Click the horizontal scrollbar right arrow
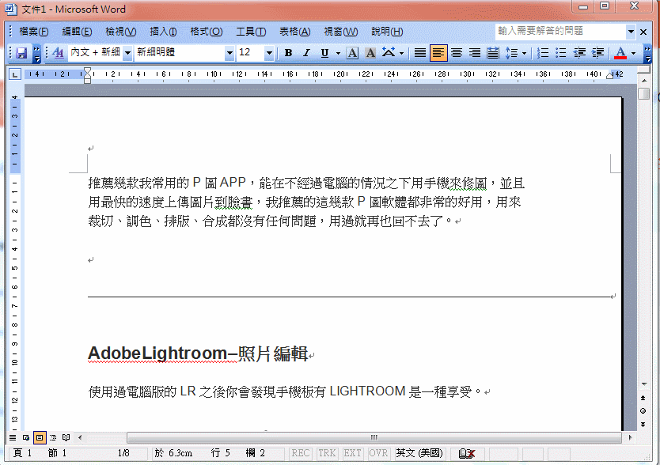The image size is (660, 465). coord(630,437)
